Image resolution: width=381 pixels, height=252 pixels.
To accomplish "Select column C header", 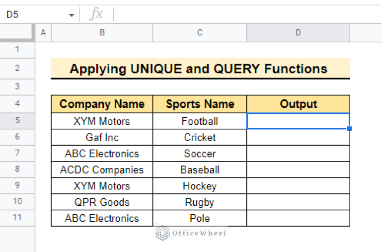I will coord(200,33).
